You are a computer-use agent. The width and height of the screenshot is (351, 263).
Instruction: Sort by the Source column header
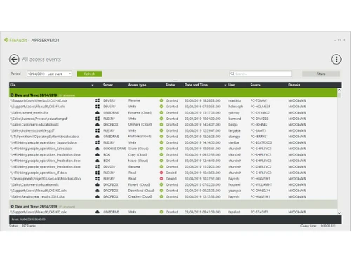tap(256, 85)
